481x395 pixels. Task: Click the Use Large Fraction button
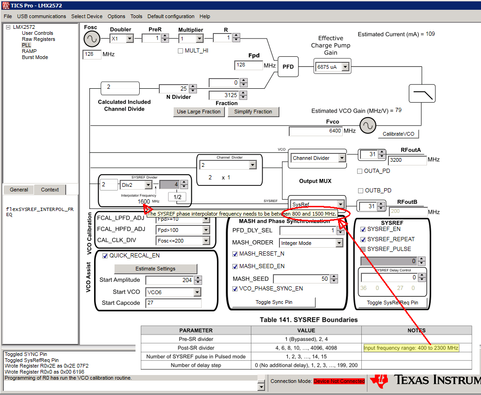click(x=198, y=112)
